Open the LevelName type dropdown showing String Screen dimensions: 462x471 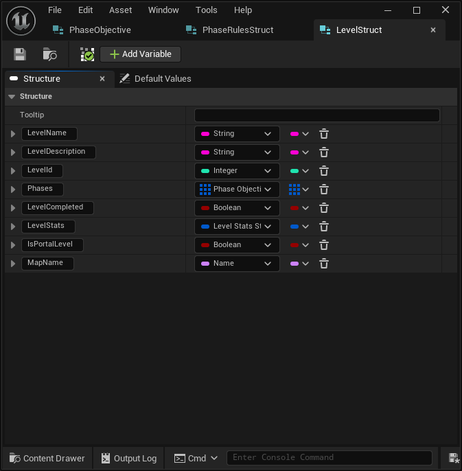point(237,134)
